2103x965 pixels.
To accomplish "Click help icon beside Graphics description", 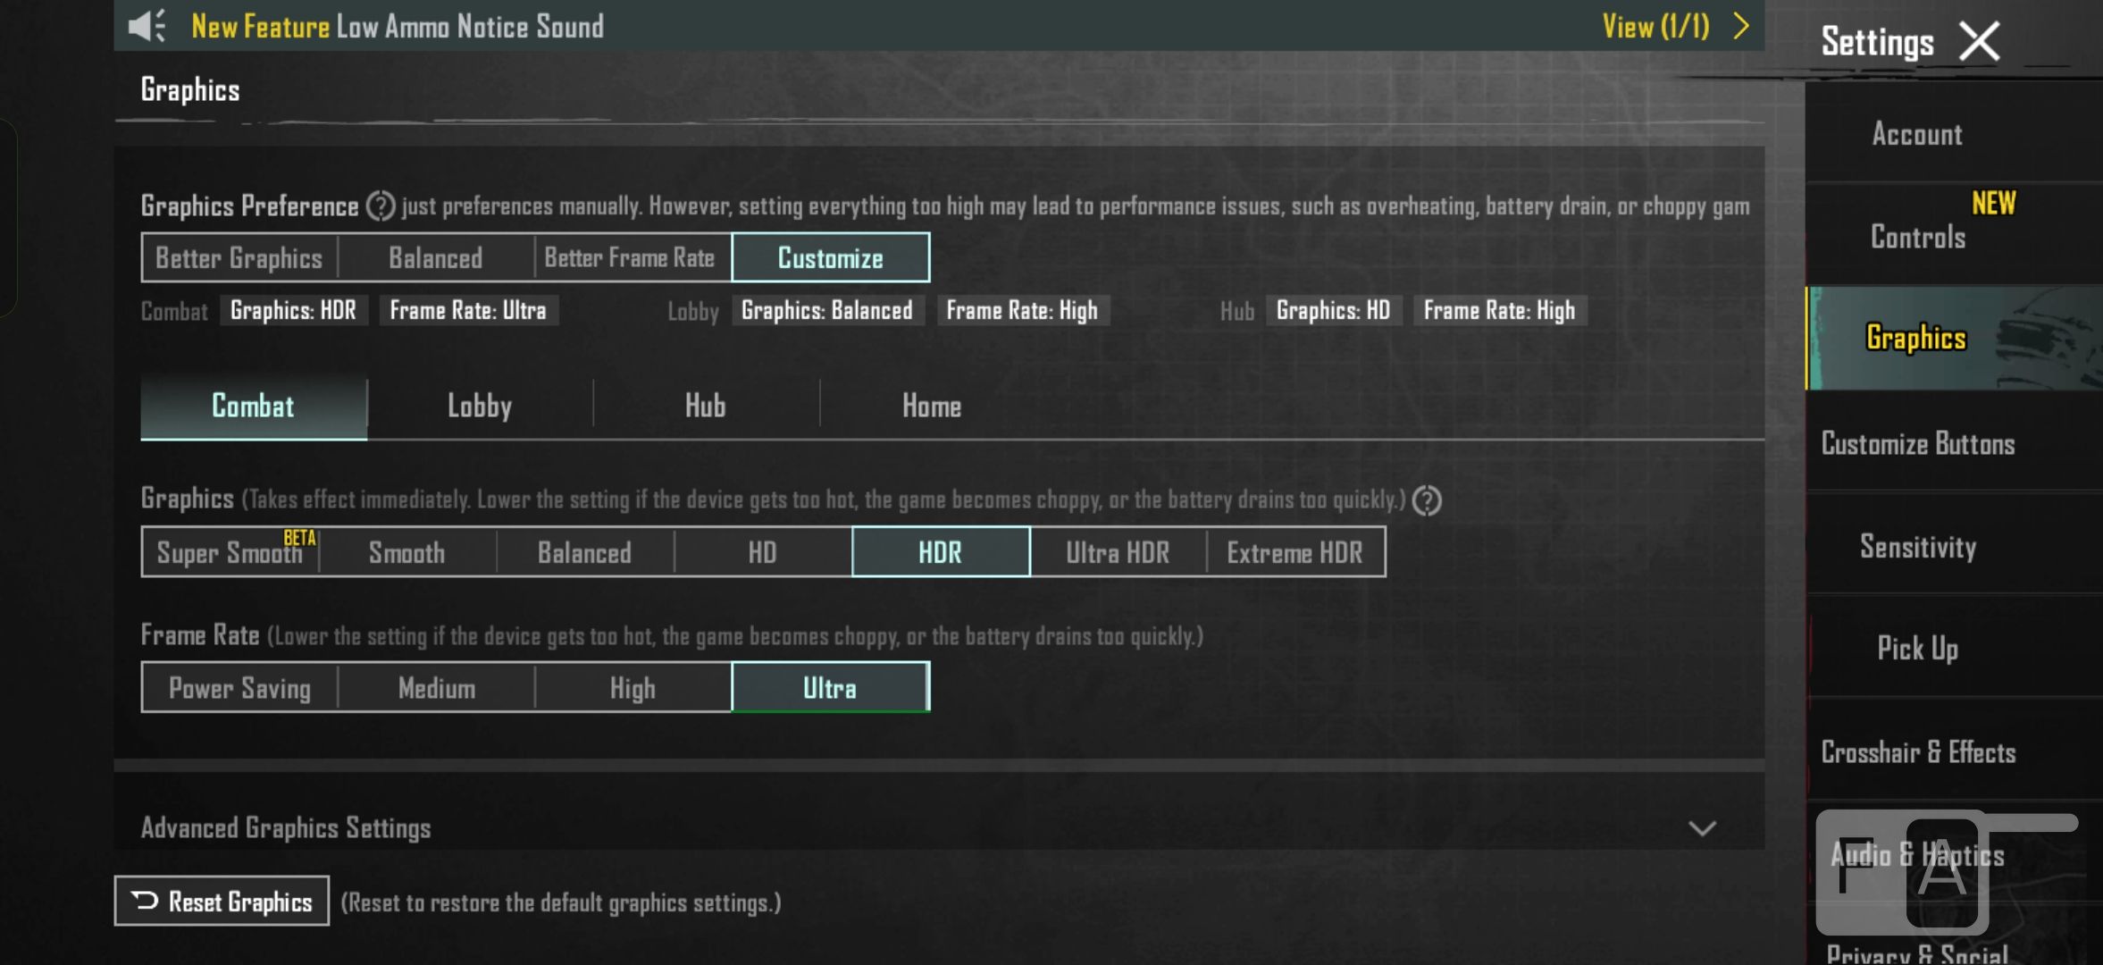I will click(1427, 500).
